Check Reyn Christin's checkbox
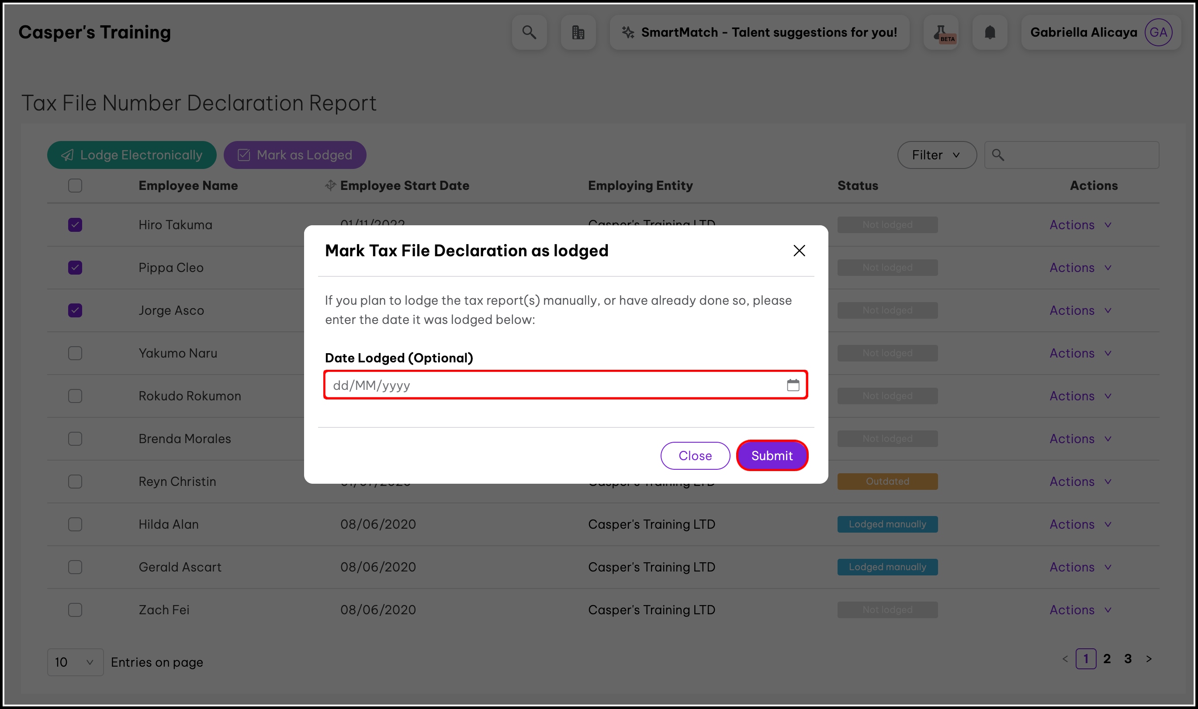 (75, 481)
